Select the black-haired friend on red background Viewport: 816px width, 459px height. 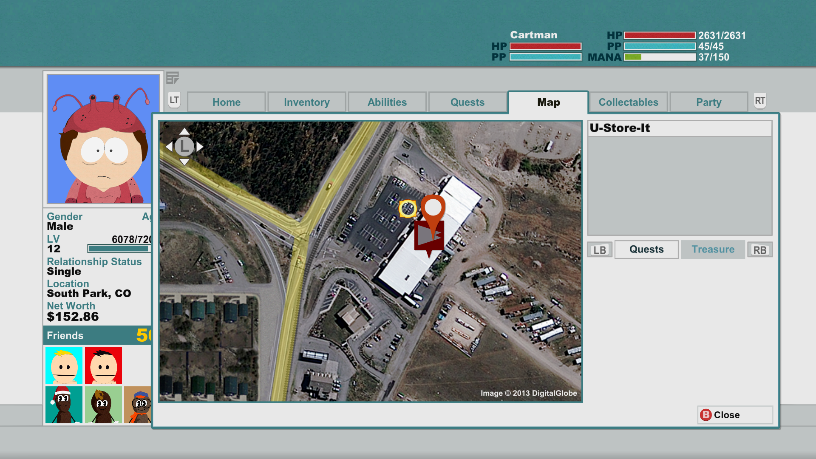[x=103, y=365]
